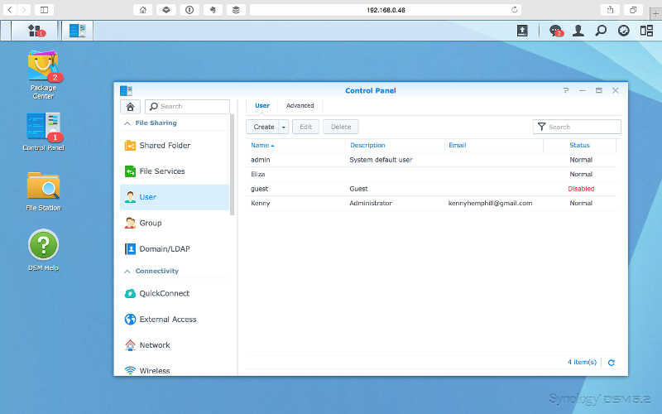Refresh the user list
Image resolution: width=662 pixels, height=414 pixels.
611,363
